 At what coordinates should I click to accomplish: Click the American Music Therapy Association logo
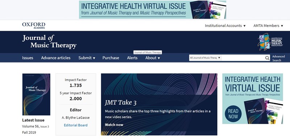[270, 42]
